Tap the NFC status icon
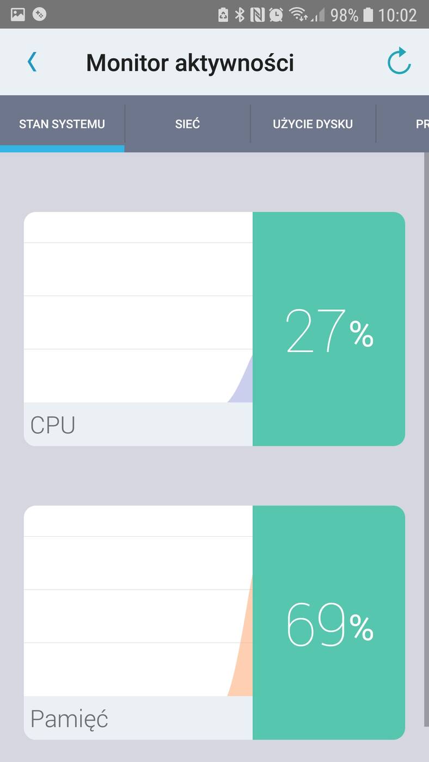This screenshot has width=429, height=762. tap(258, 15)
